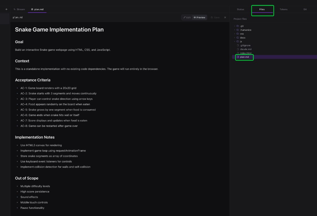
Task: Click the 'AC-5: Snake grows' line
Action: click(x=58, y=110)
